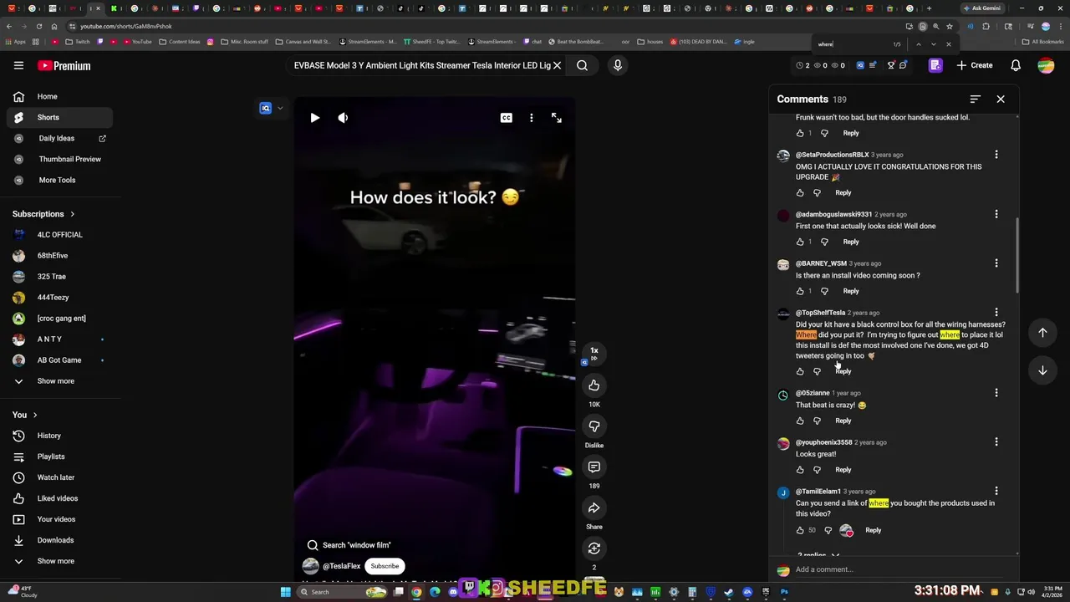Like the Short with 10K likes
Screen dimensions: 1070x602
pyautogui.click(x=594, y=385)
